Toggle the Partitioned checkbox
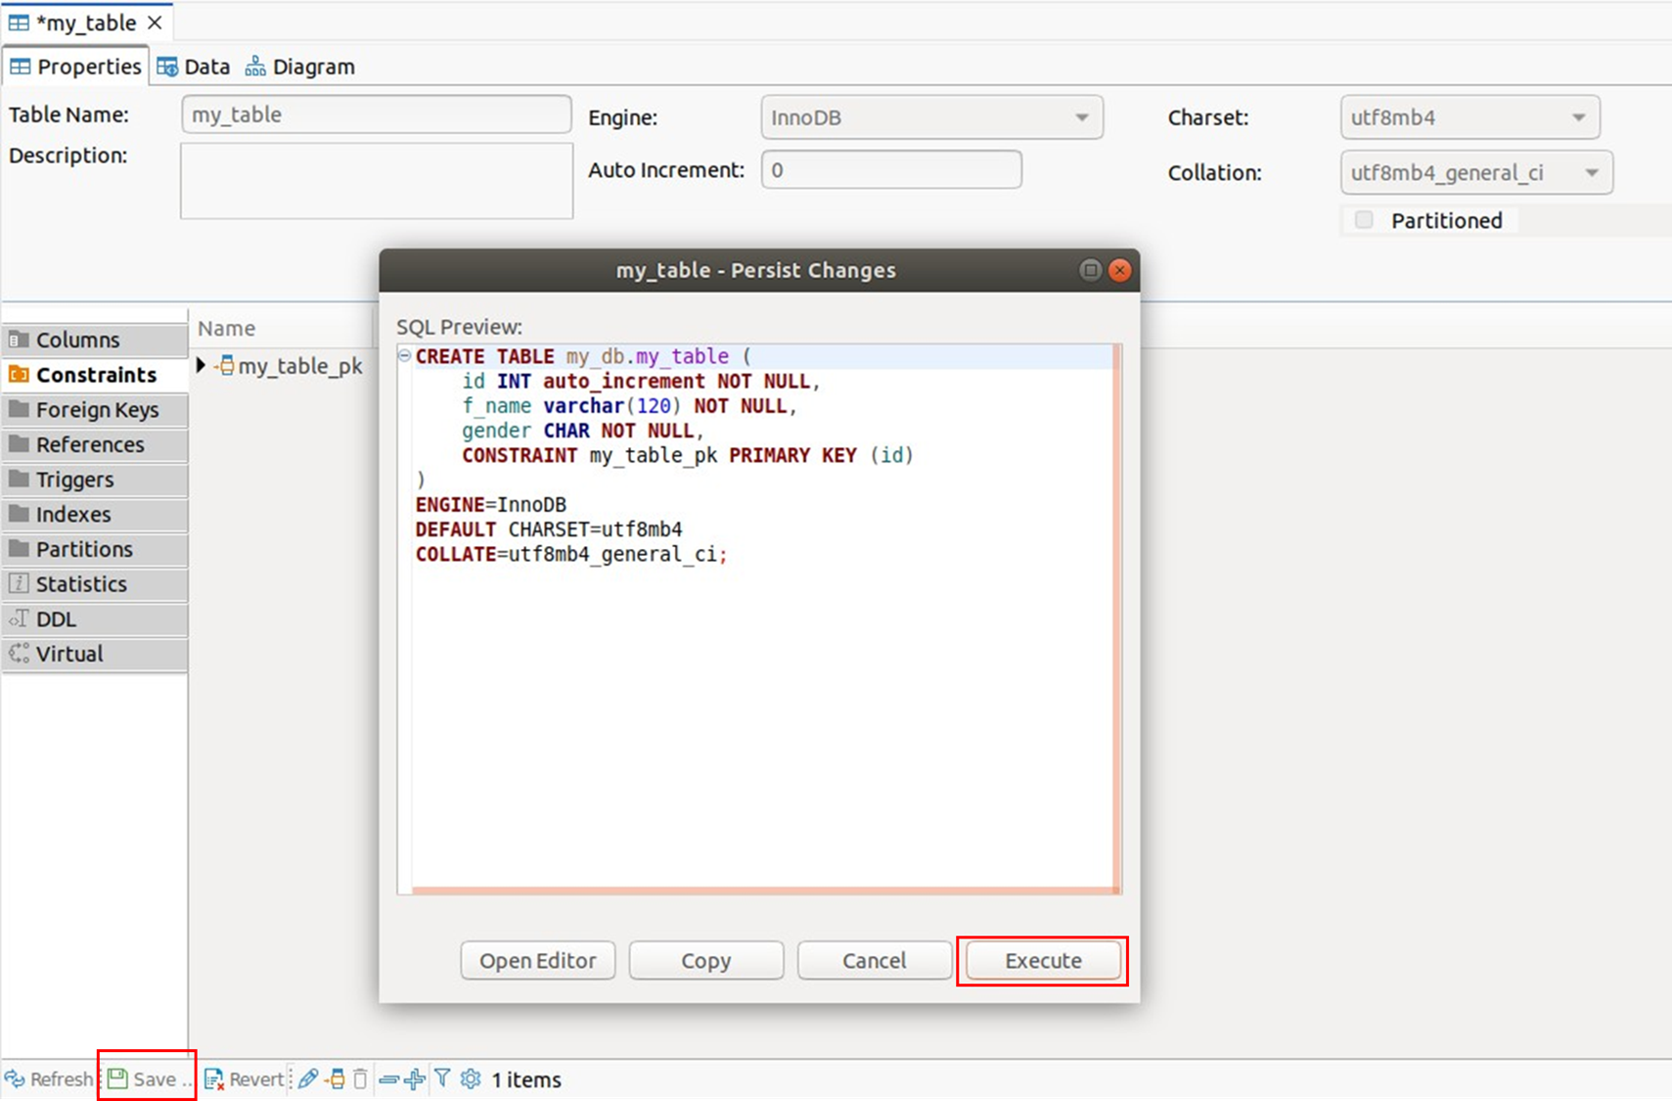1672x1101 pixels. pos(1364,220)
